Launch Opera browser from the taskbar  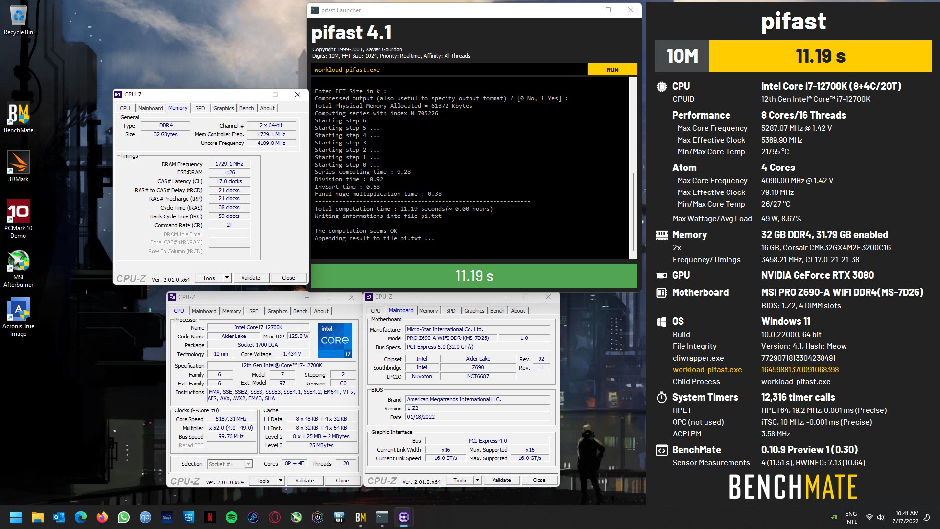pos(275,517)
